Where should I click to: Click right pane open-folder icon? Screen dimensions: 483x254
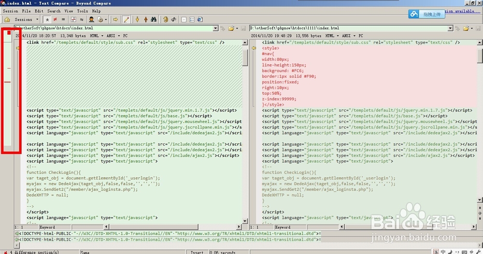pyautogui.click(x=466, y=28)
